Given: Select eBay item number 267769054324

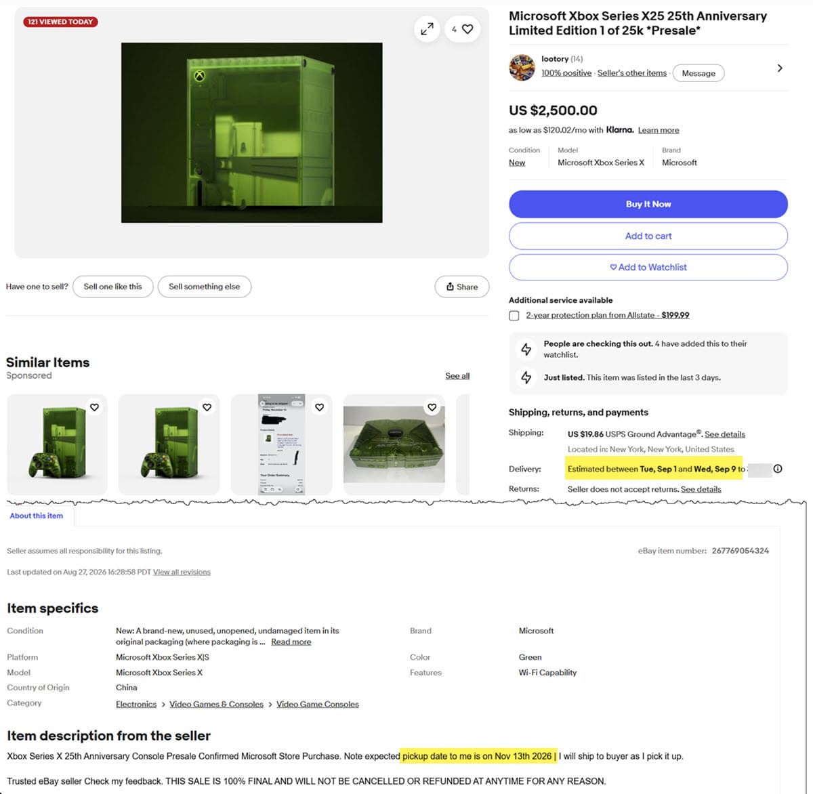Looking at the screenshot, I should pyautogui.click(x=741, y=551).
